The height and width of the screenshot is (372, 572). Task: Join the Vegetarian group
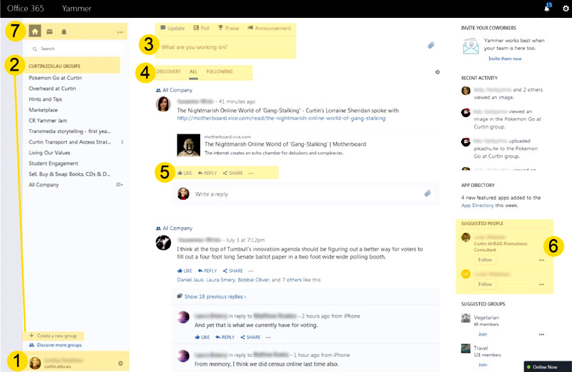coord(483,334)
